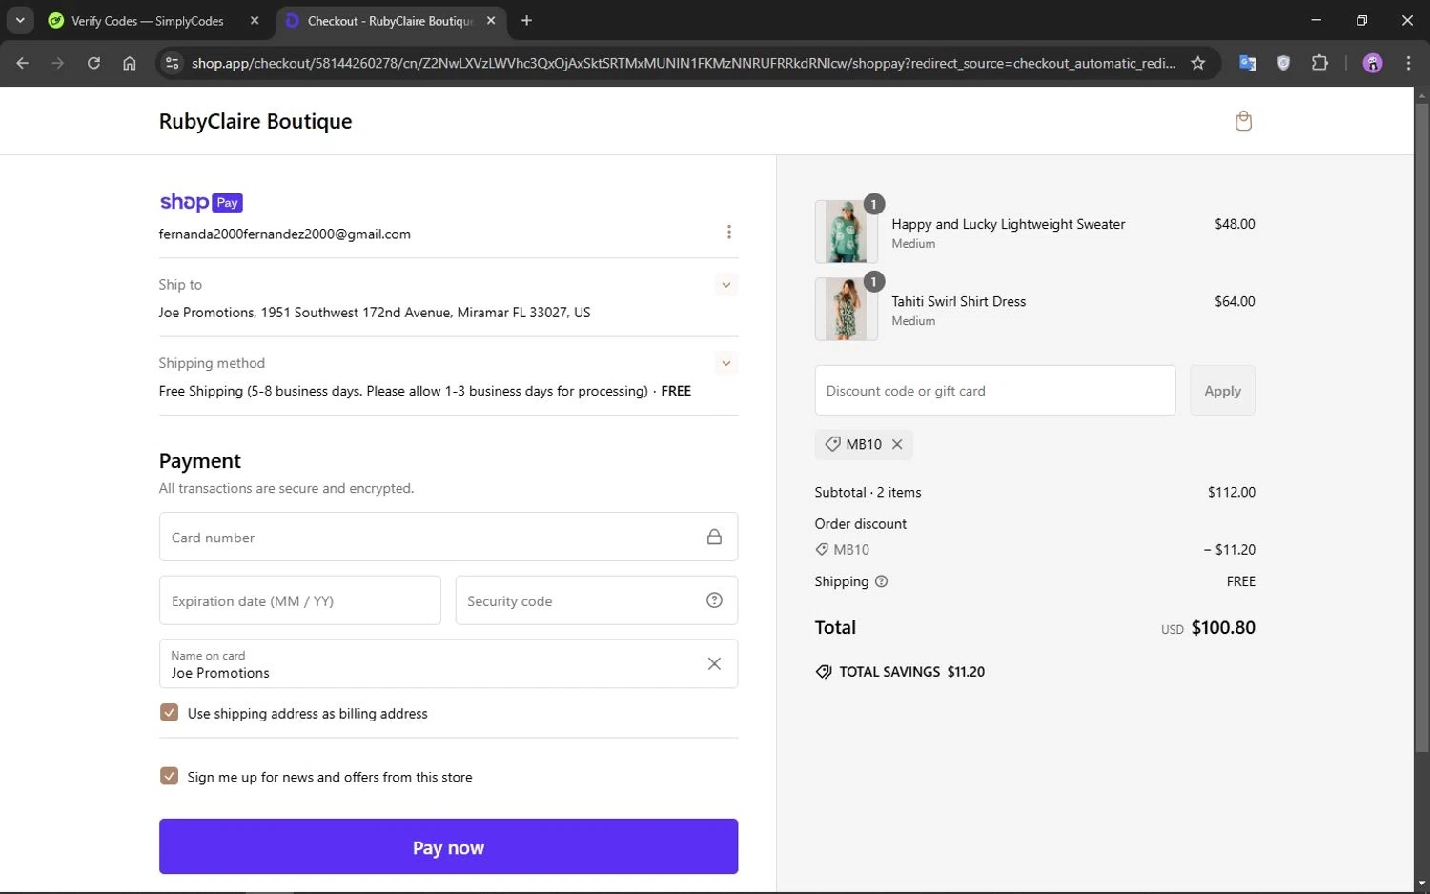Focus the Security code field
The image size is (1430, 894).
pos(597,600)
